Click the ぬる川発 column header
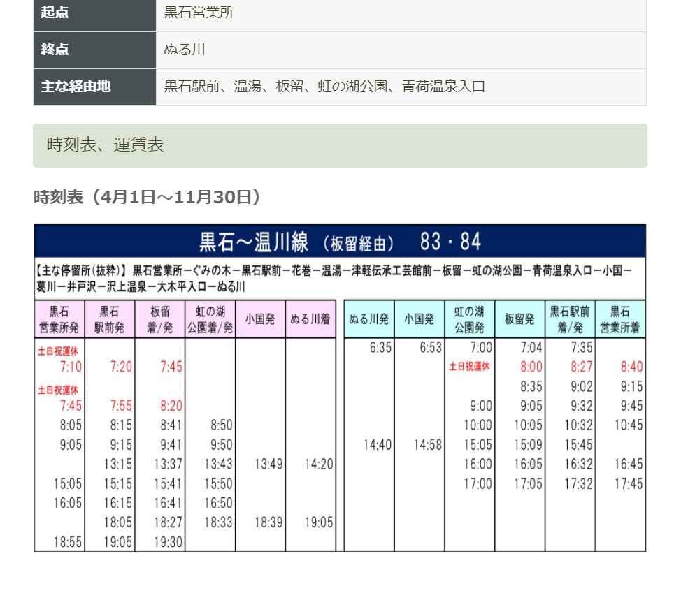This screenshot has width=688, height=593. click(x=369, y=319)
